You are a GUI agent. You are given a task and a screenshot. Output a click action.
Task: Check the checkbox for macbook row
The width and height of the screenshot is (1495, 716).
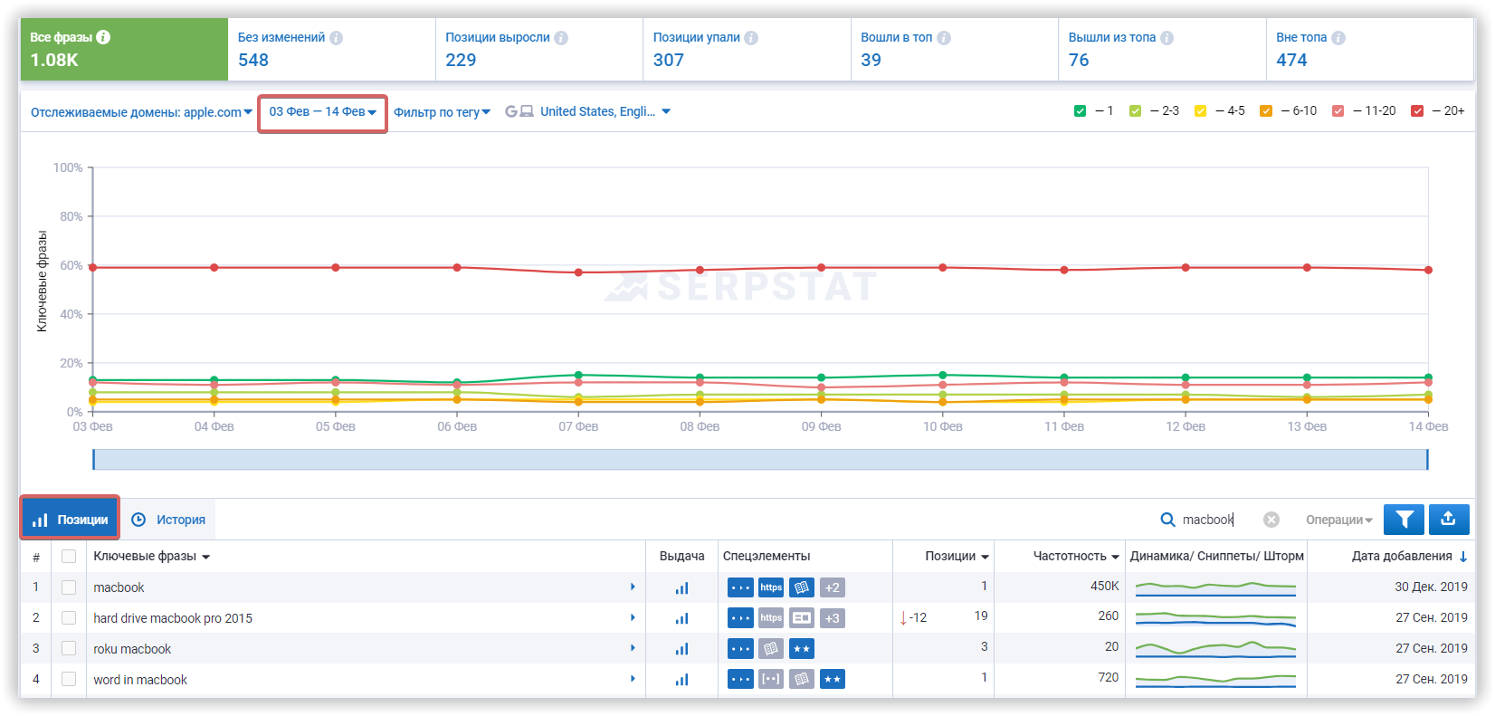coord(69,587)
